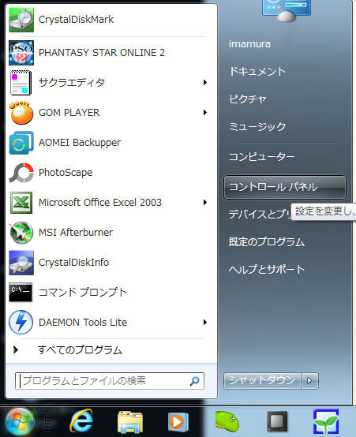Viewport: 356px width, 437px height.
Task: Open the Sakura Editor notepad icon
Action: (x=21, y=83)
